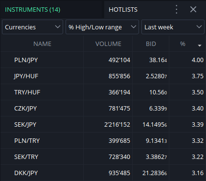206x181 pixels.
Task: Open the Last week period dropdown
Action: click(x=173, y=27)
